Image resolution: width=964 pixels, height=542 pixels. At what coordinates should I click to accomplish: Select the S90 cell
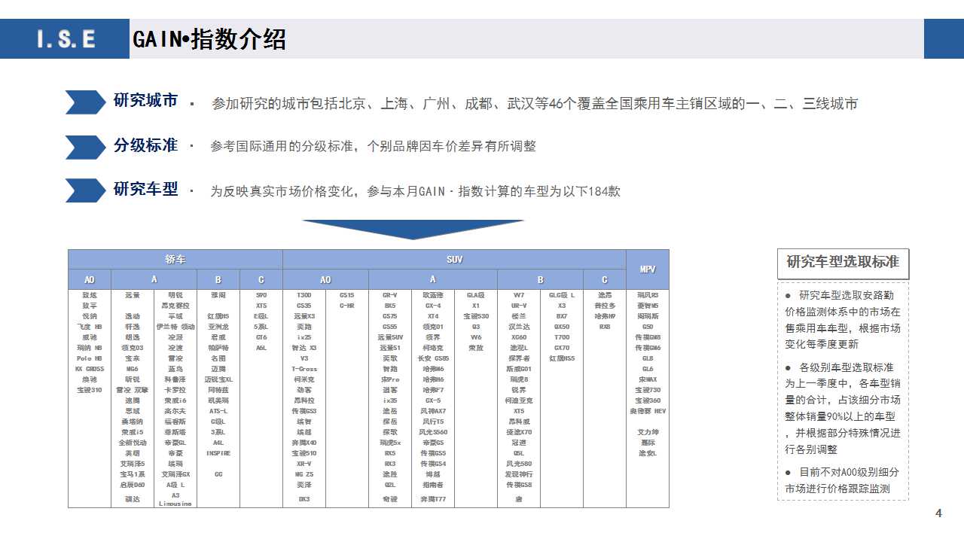[261, 296]
